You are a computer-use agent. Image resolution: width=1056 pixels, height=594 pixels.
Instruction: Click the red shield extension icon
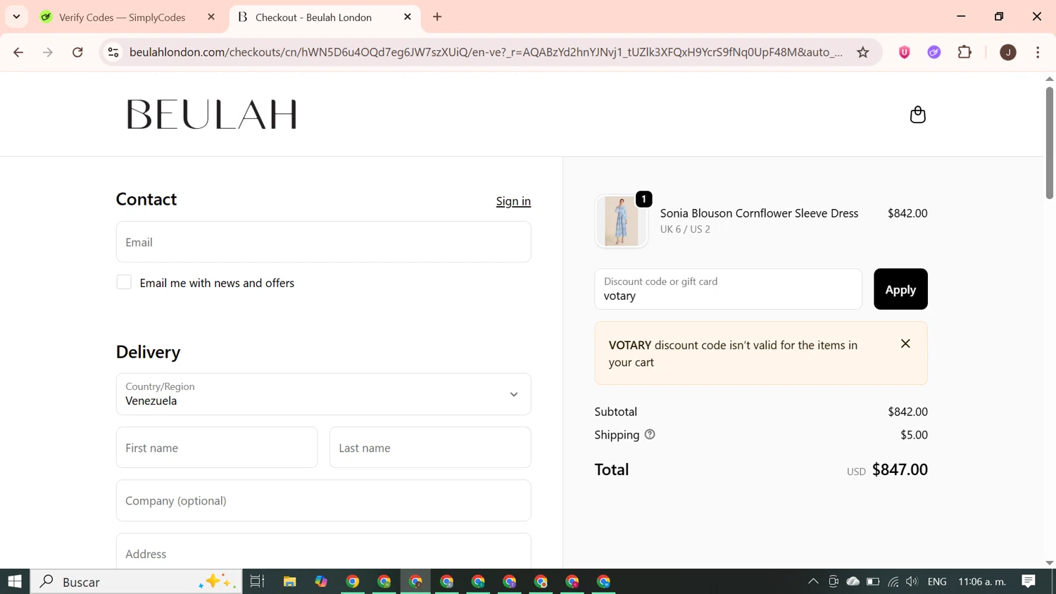[905, 52]
